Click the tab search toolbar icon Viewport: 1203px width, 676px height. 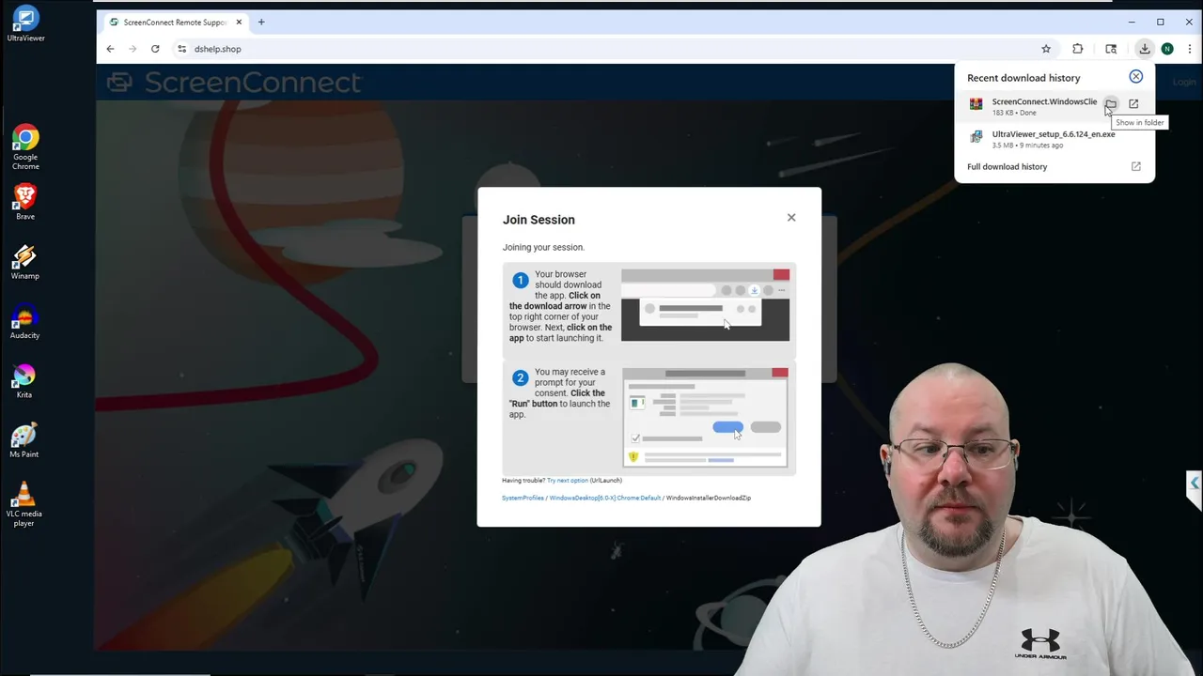coord(1111,49)
